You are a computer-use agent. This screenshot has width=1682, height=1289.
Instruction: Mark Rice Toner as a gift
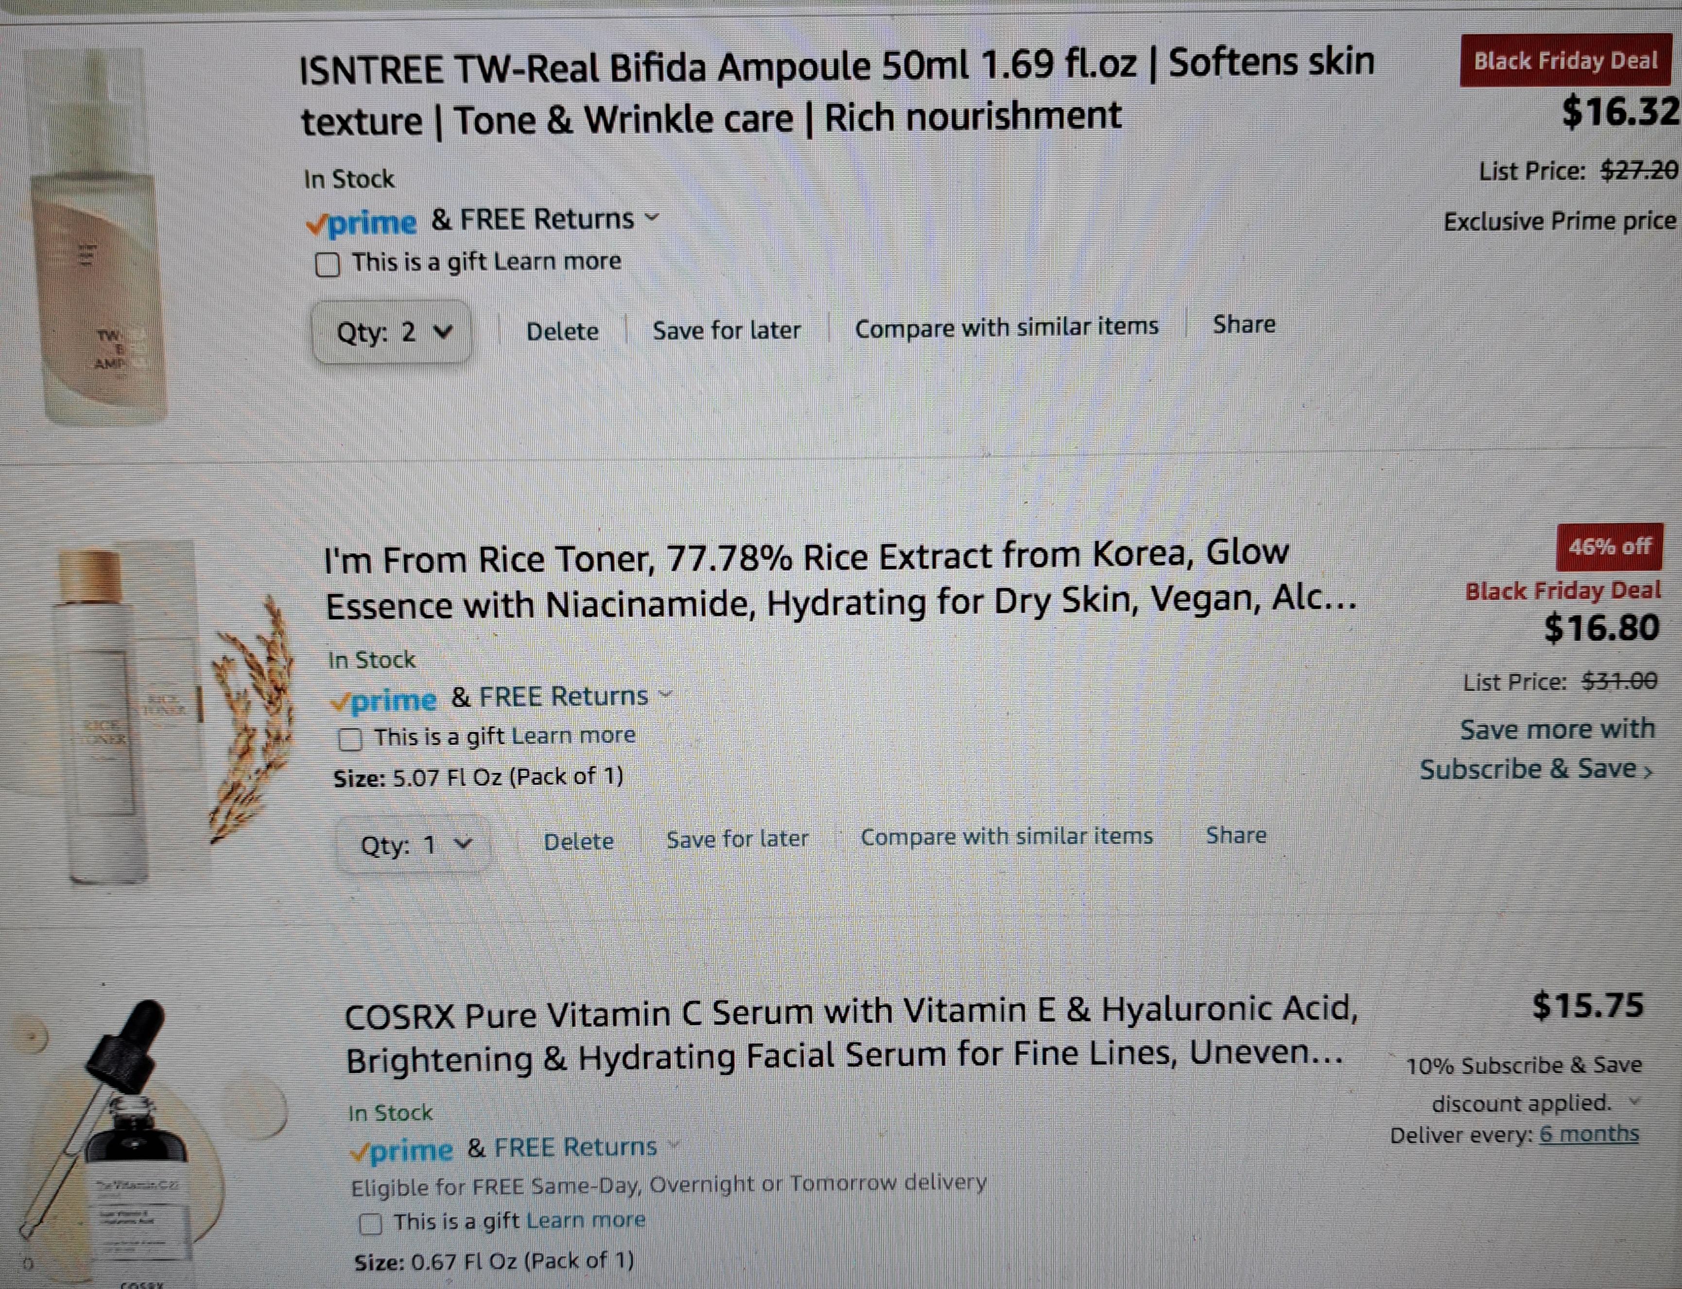tap(350, 739)
